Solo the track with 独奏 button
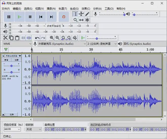The image size is (167, 139). [x=16, y=60]
